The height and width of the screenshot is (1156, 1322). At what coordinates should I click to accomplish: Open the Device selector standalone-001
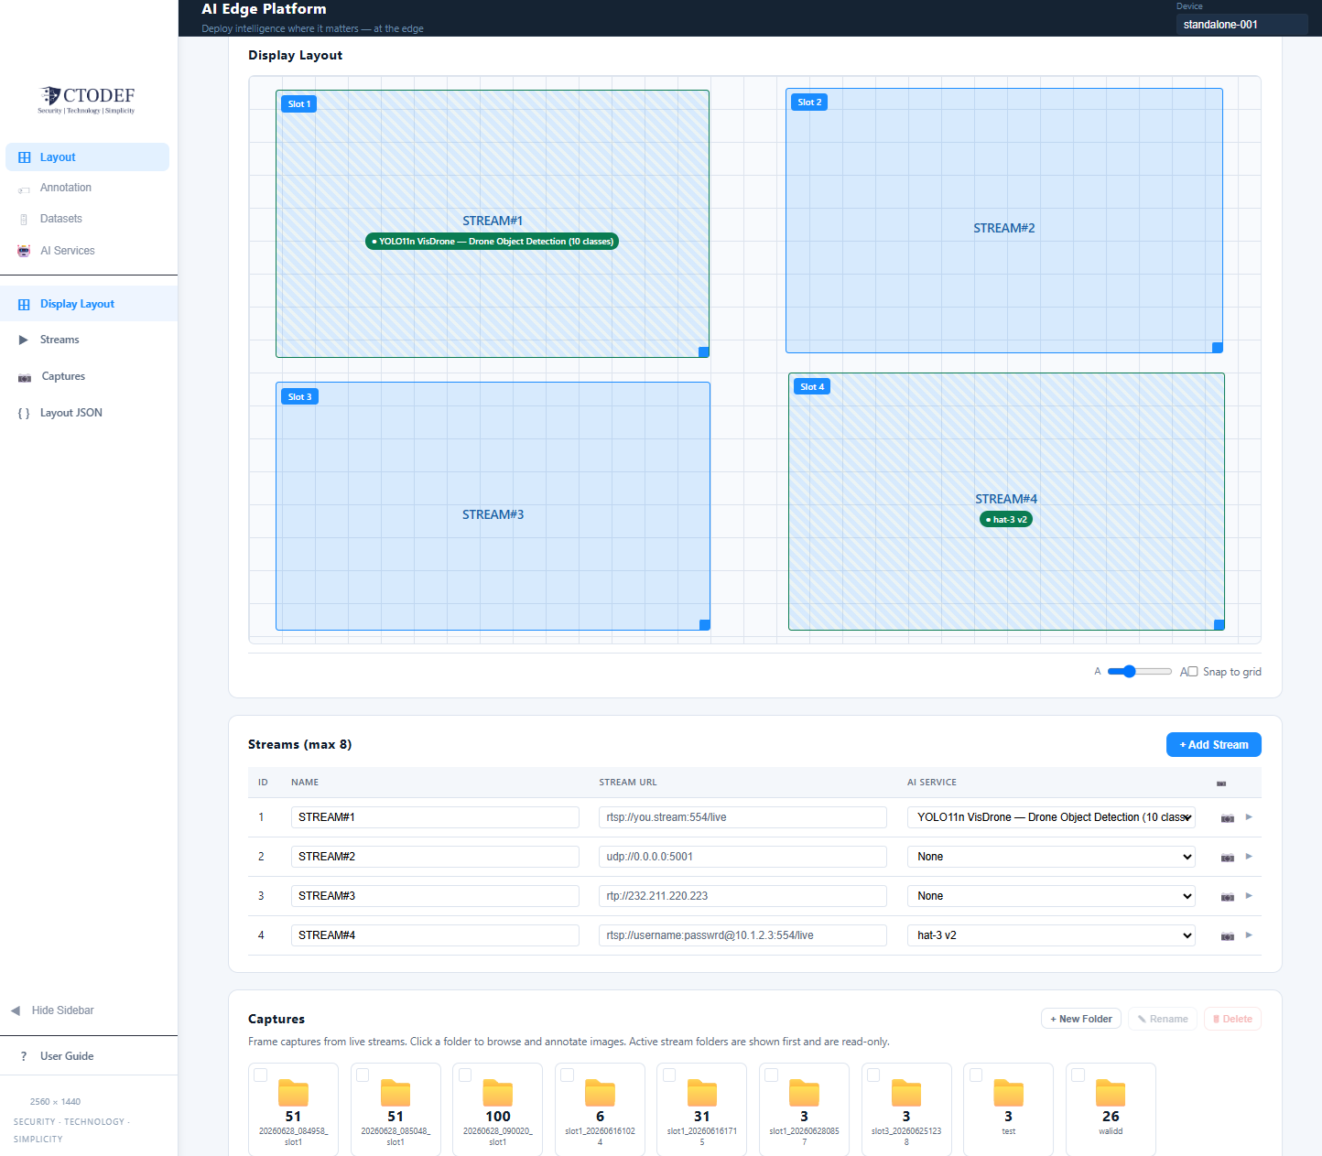point(1242,25)
